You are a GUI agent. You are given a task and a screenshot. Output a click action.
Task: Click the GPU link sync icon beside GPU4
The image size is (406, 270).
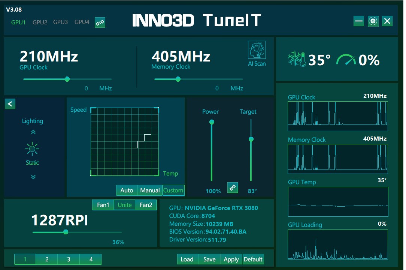coord(100,22)
